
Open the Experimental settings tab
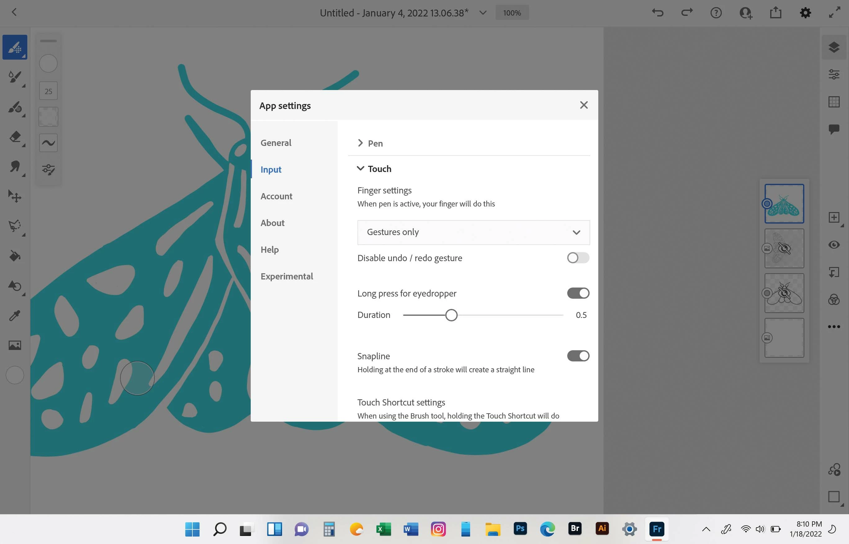287,276
